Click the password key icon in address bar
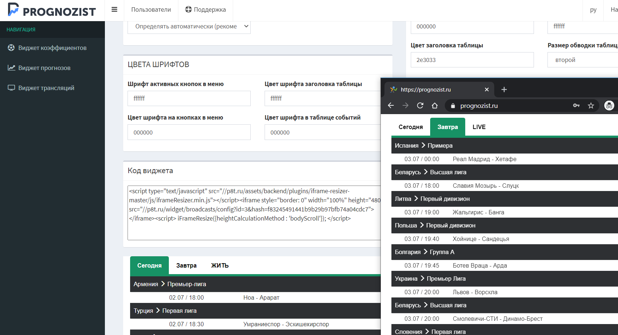The width and height of the screenshot is (618, 335). point(576,105)
